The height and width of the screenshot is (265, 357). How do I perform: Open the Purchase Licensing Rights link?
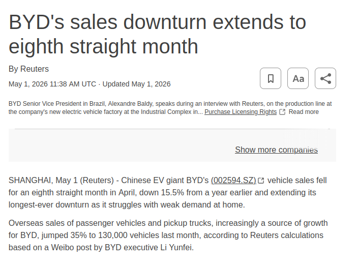point(241,112)
